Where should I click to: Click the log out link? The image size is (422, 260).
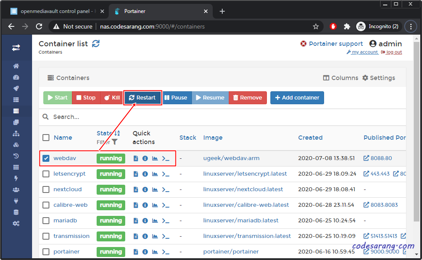point(392,52)
